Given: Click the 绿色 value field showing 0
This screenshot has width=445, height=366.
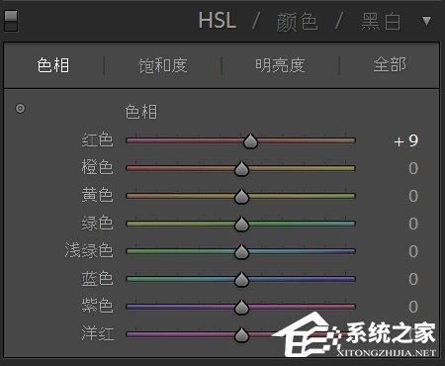Looking at the screenshot, I should click(x=413, y=224).
